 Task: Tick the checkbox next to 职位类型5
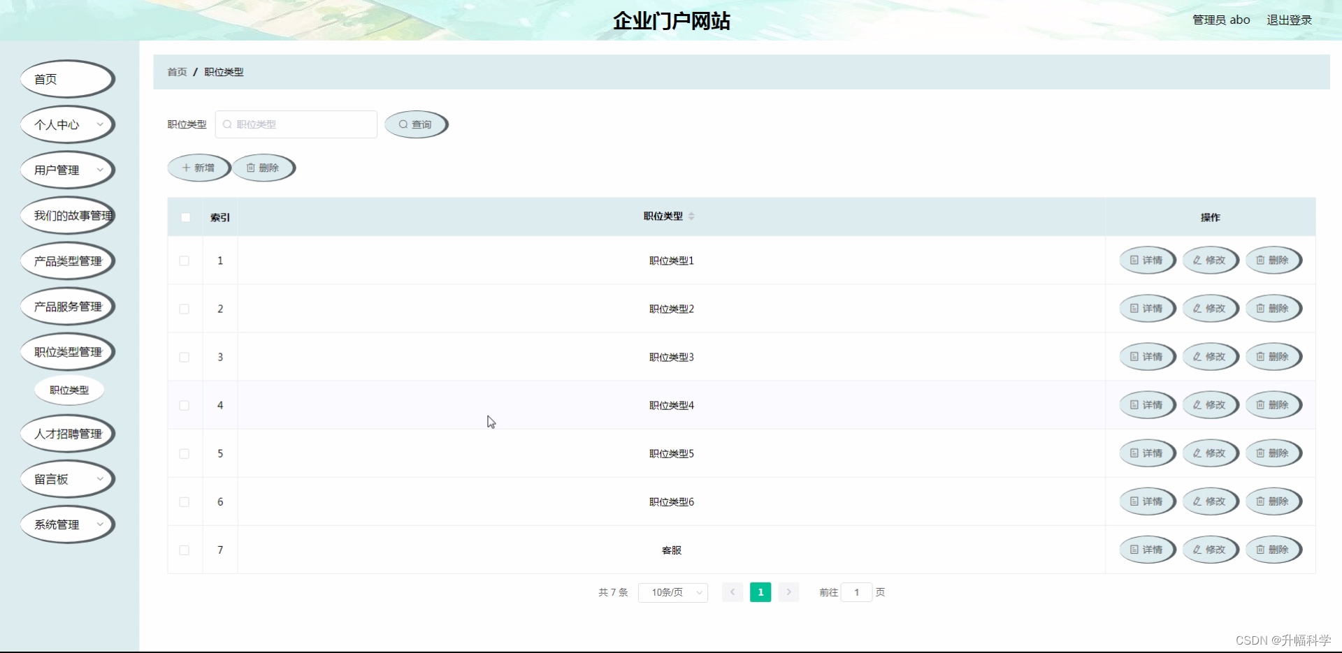coord(185,453)
